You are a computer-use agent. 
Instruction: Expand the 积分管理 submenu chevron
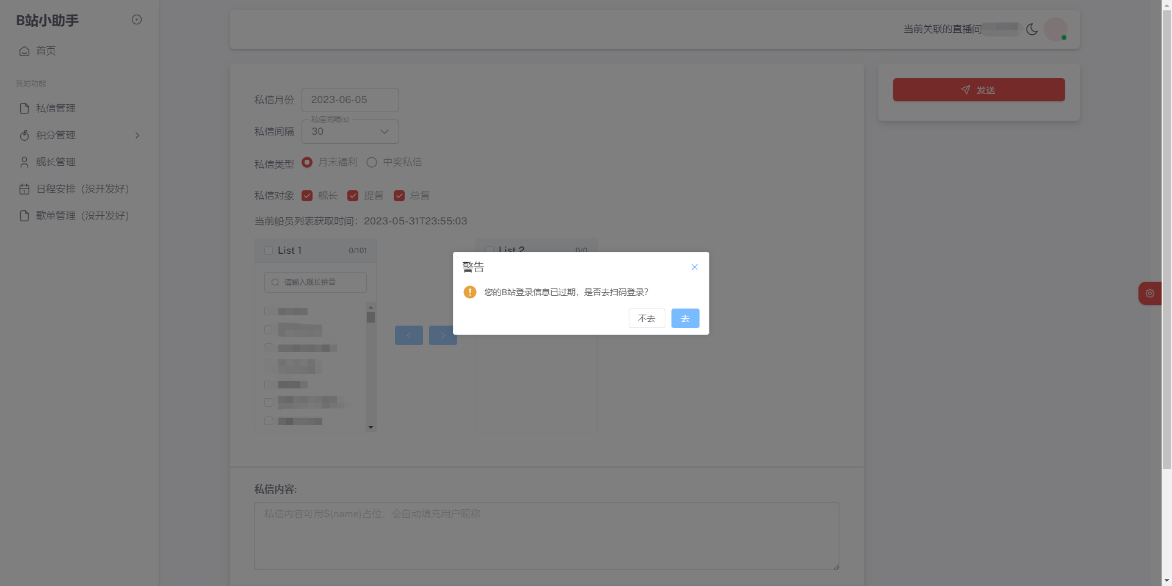137,135
